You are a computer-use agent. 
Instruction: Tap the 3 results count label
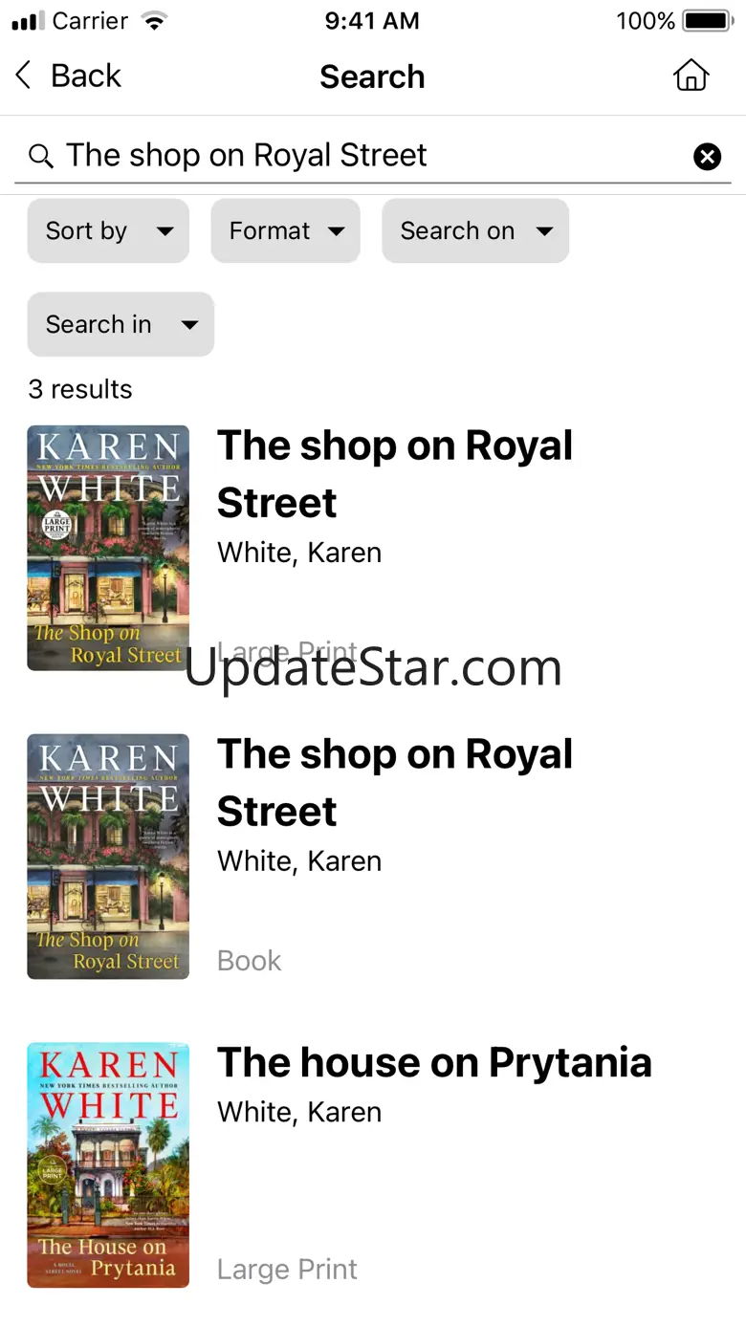pos(80,389)
